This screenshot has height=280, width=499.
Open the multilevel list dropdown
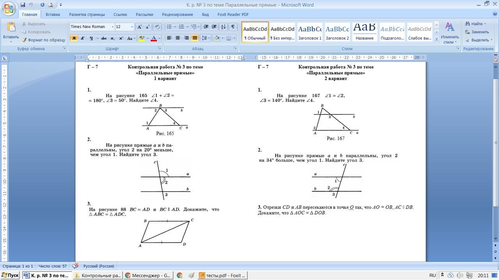[199, 27]
